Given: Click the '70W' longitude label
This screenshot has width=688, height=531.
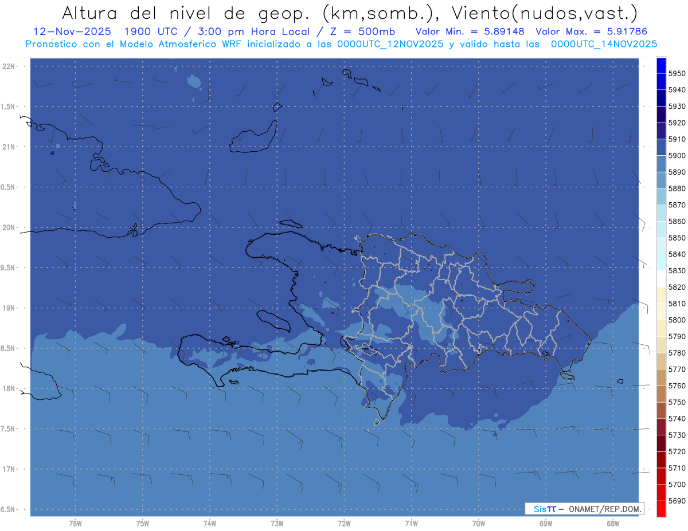Looking at the screenshot, I should [479, 523].
